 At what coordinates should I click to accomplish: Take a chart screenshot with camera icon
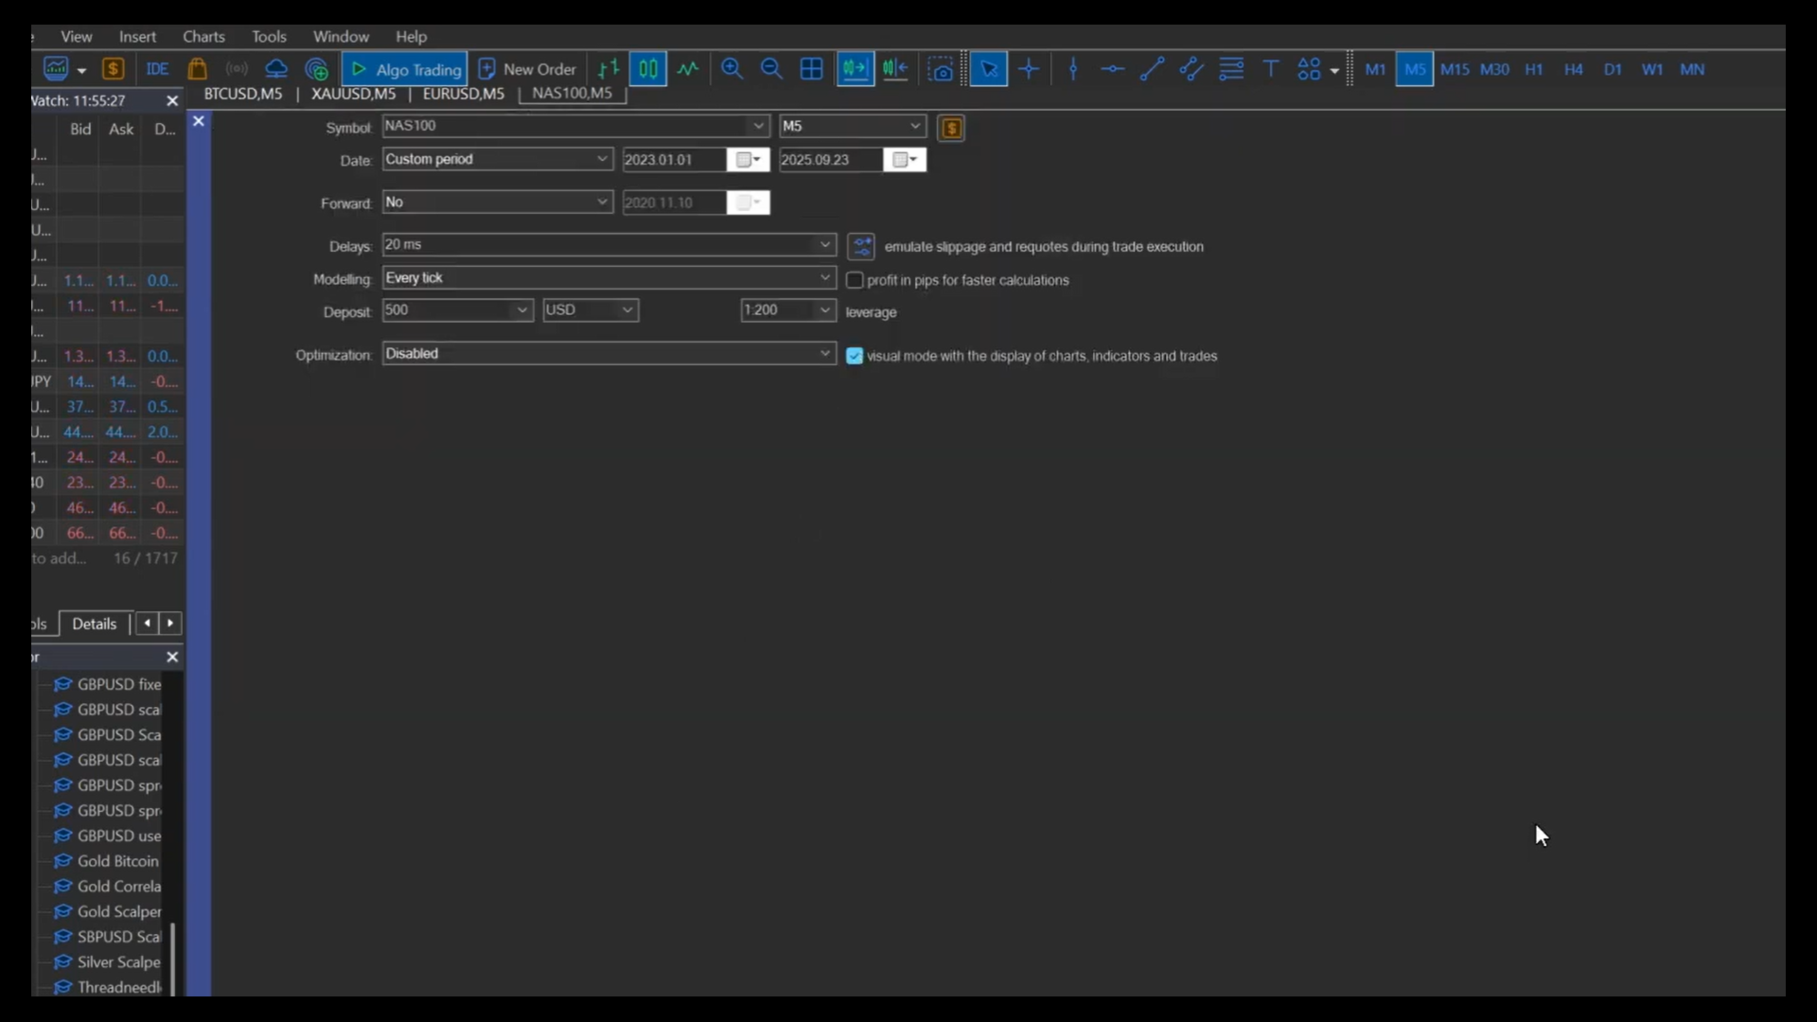941,69
